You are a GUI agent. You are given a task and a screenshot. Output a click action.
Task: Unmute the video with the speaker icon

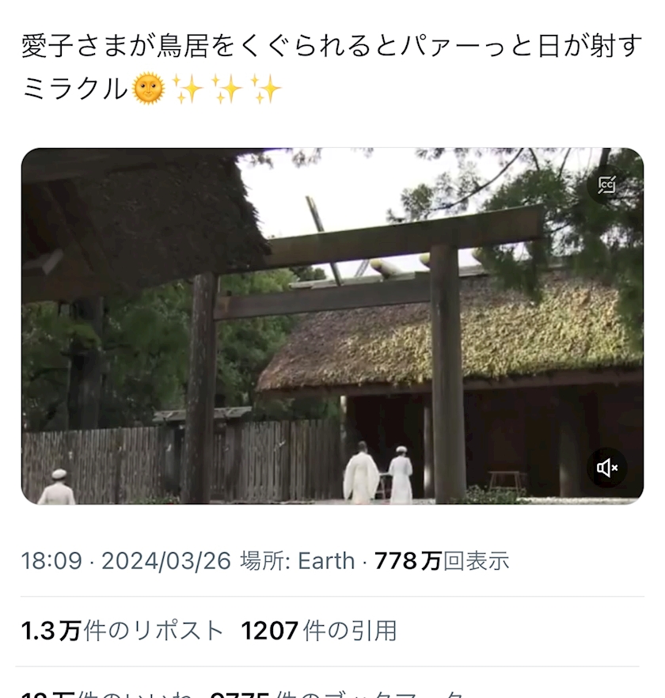click(606, 468)
